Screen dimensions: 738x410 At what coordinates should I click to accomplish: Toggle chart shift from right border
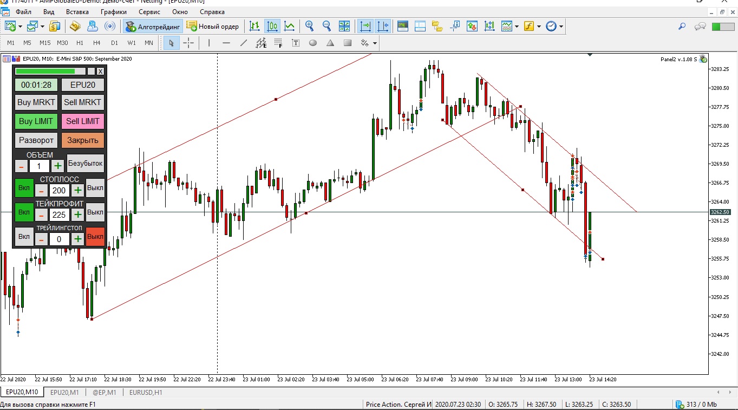tap(383, 25)
